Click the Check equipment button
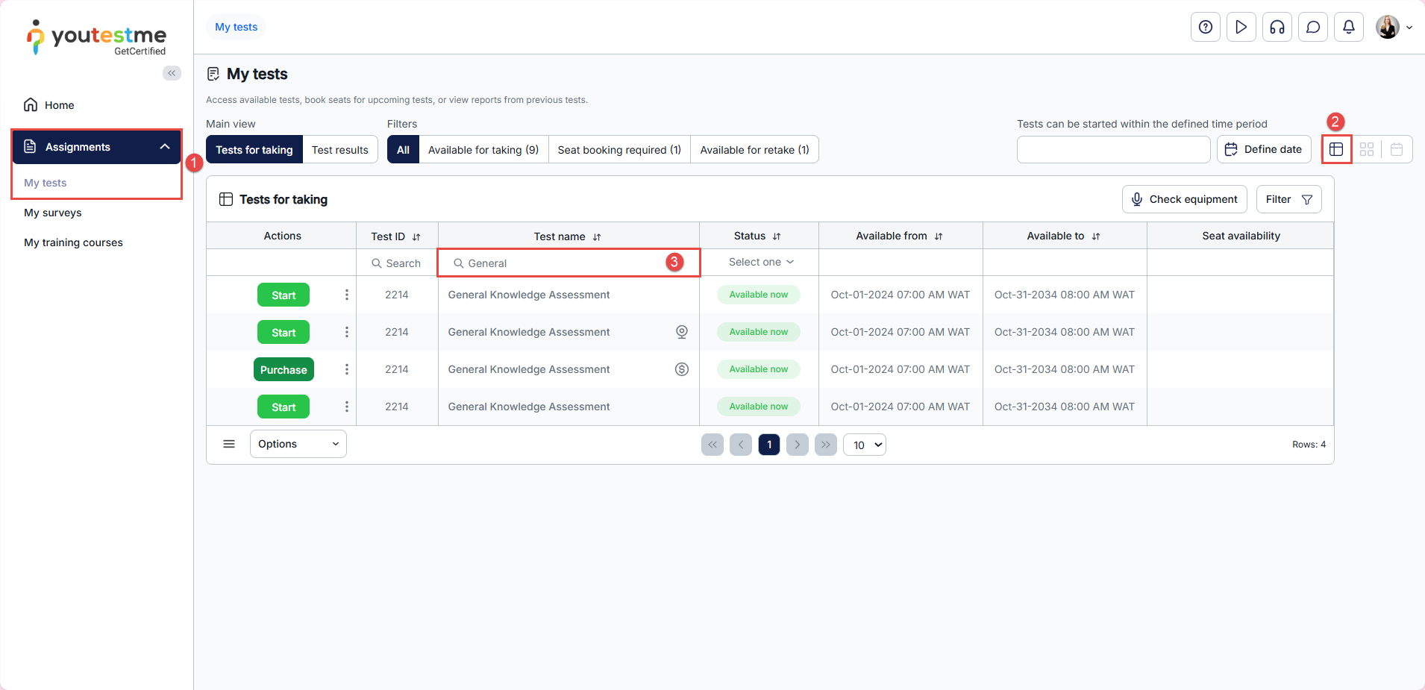The height and width of the screenshot is (690, 1425). pos(1184,199)
